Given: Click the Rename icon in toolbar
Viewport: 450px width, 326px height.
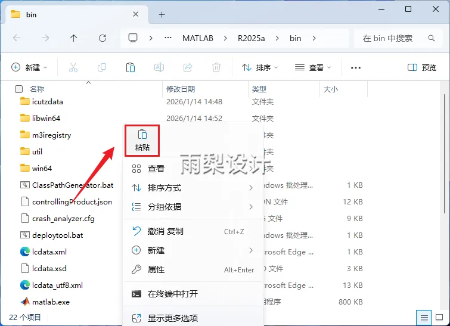Looking at the screenshot, I should [x=159, y=68].
